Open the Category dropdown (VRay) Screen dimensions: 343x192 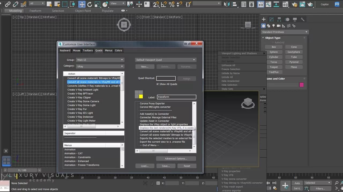click(100, 66)
